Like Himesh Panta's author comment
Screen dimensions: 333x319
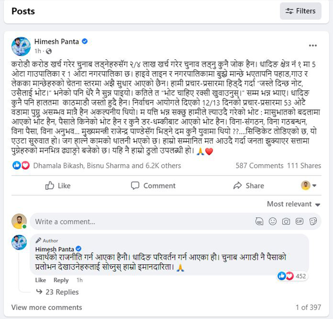(40, 280)
